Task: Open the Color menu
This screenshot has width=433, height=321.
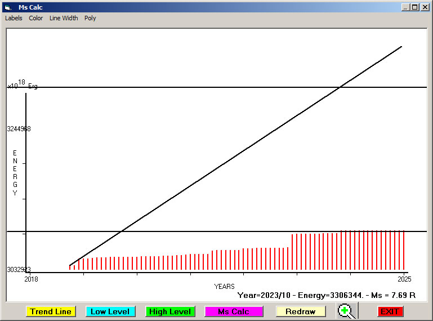Action: (x=36, y=18)
